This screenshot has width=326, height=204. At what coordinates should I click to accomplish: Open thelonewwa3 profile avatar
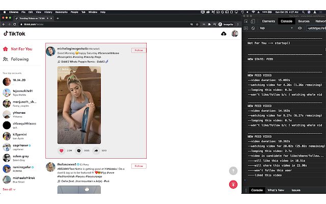click(50, 167)
